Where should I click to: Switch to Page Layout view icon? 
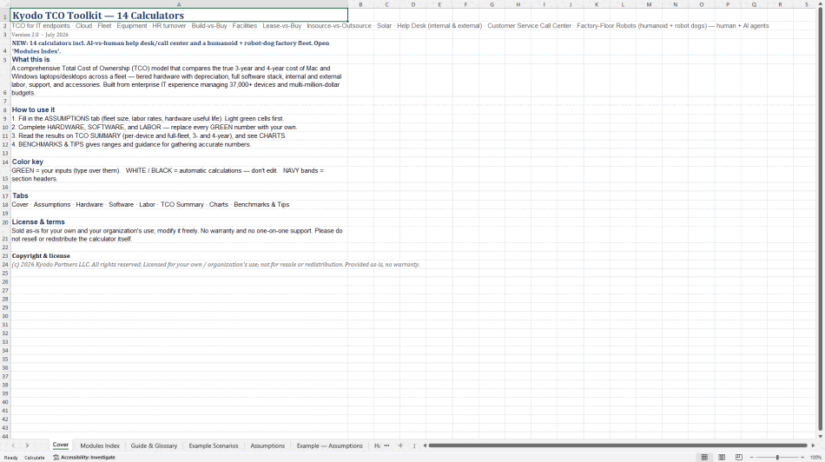[x=722, y=458]
